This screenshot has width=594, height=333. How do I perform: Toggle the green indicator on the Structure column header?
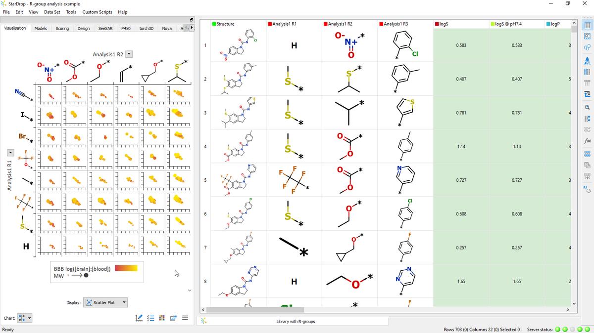click(x=215, y=24)
